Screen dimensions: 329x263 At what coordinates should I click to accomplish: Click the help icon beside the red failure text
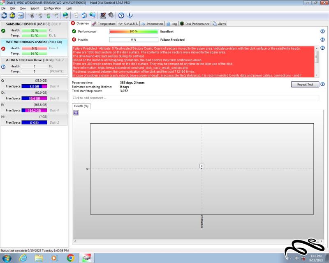(322, 48)
